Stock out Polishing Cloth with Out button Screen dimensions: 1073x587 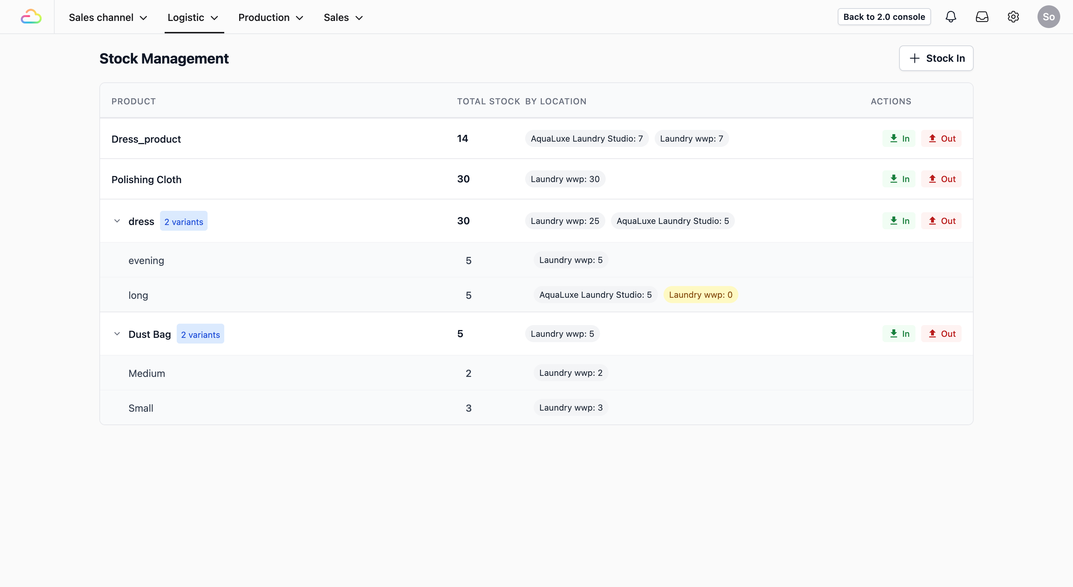pyautogui.click(x=941, y=179)
